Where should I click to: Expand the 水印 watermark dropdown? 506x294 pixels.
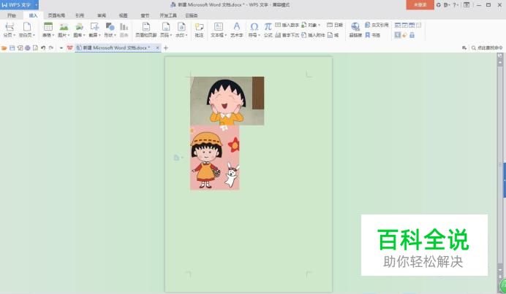[x=186, y=36]
